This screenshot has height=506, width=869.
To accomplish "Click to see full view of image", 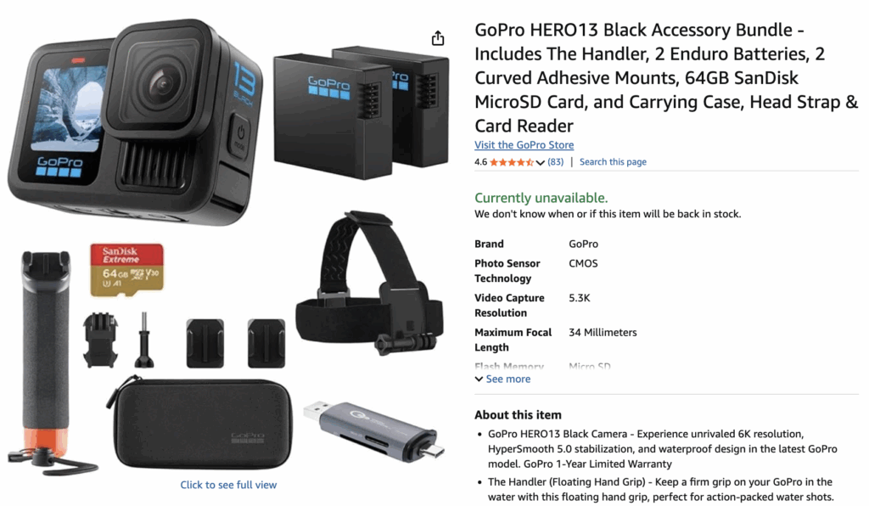I will pos(228,485).
